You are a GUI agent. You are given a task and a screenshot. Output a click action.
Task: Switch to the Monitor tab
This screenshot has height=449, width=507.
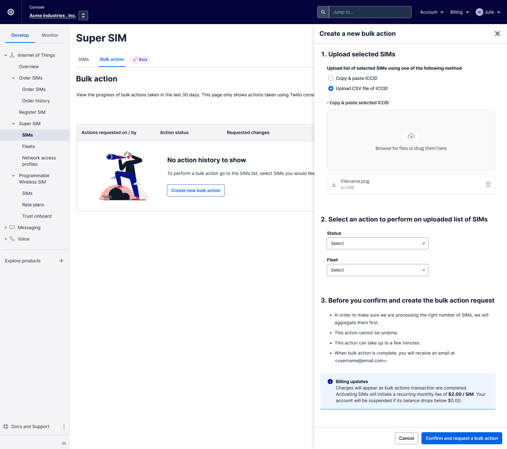tap(50, 35)
